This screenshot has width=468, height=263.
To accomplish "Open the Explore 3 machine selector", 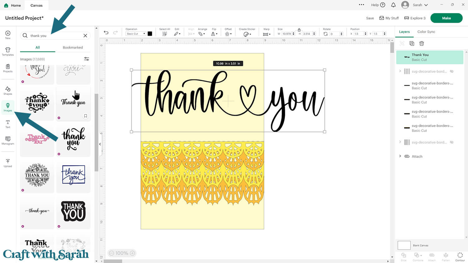I will coord(415,18).
